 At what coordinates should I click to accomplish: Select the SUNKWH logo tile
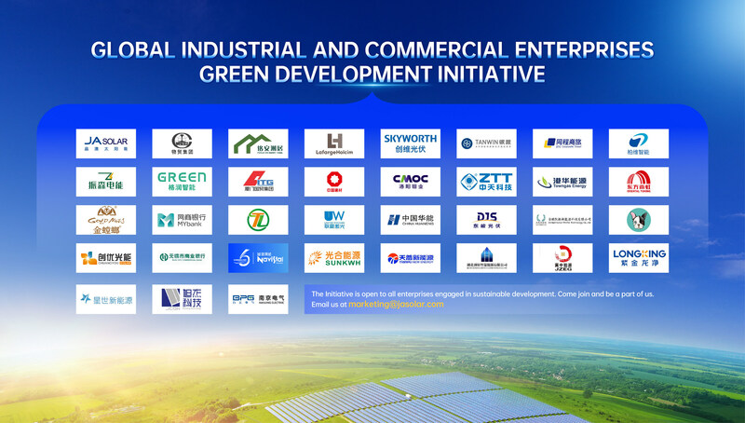[333, 258]
